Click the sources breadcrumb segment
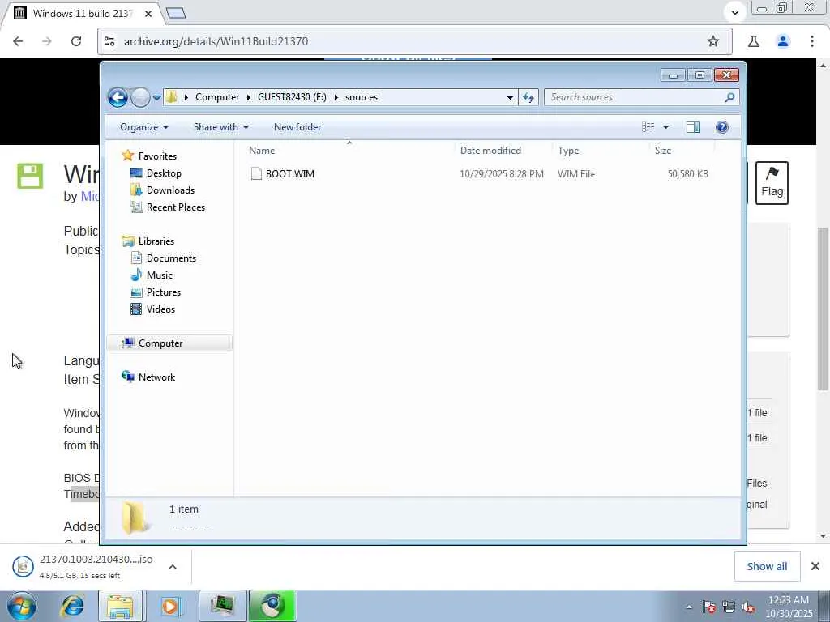Screen dimensions: 830x622 [x=362, y=97]
